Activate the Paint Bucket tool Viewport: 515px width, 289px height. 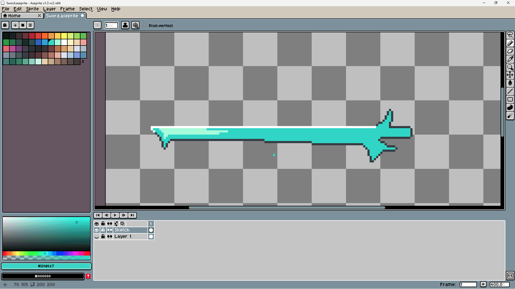pos(510,83)
